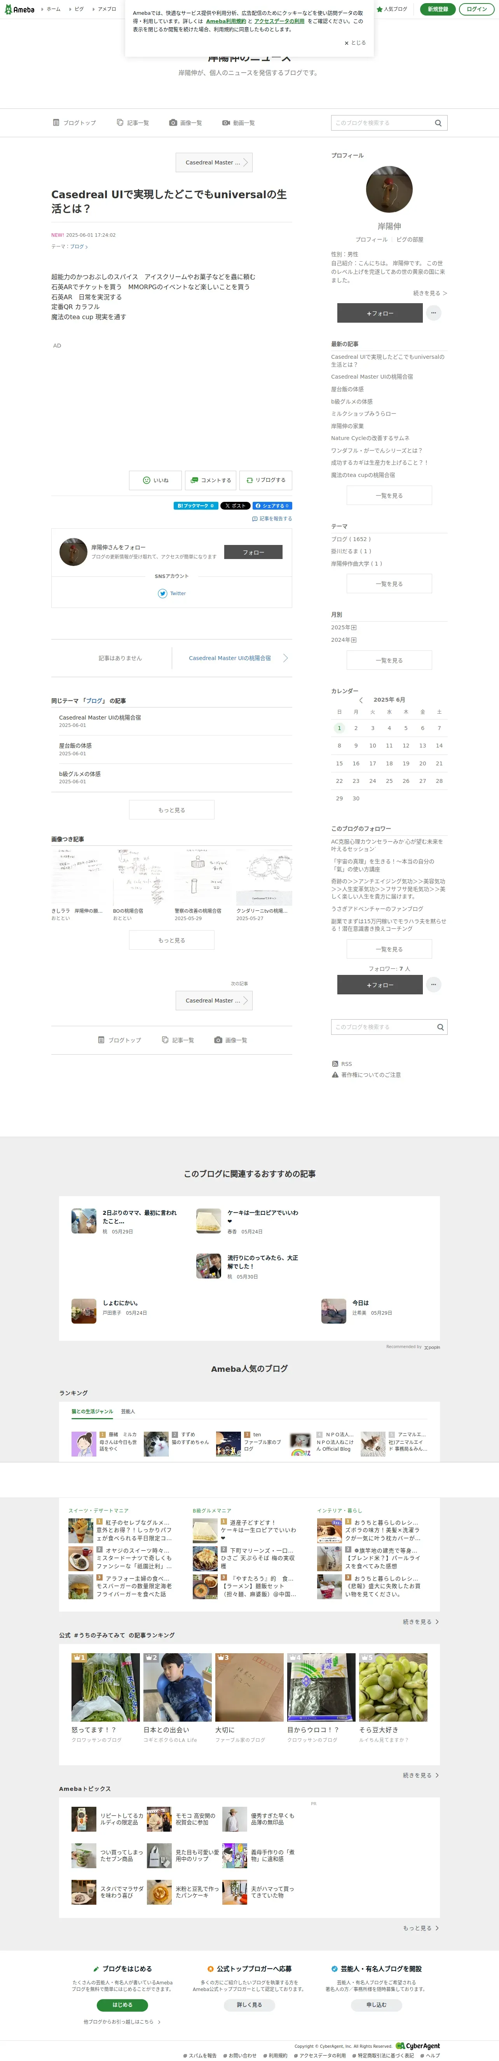Click the more options button under the follower count

point(433,985)
